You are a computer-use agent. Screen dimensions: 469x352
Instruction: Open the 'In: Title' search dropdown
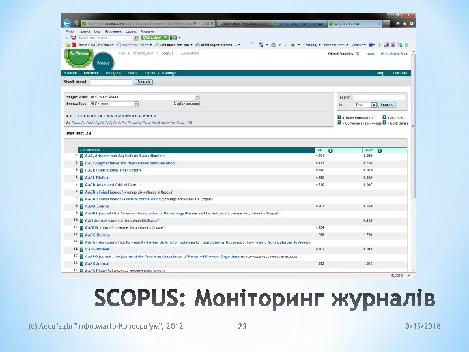[x=365, y=105]
